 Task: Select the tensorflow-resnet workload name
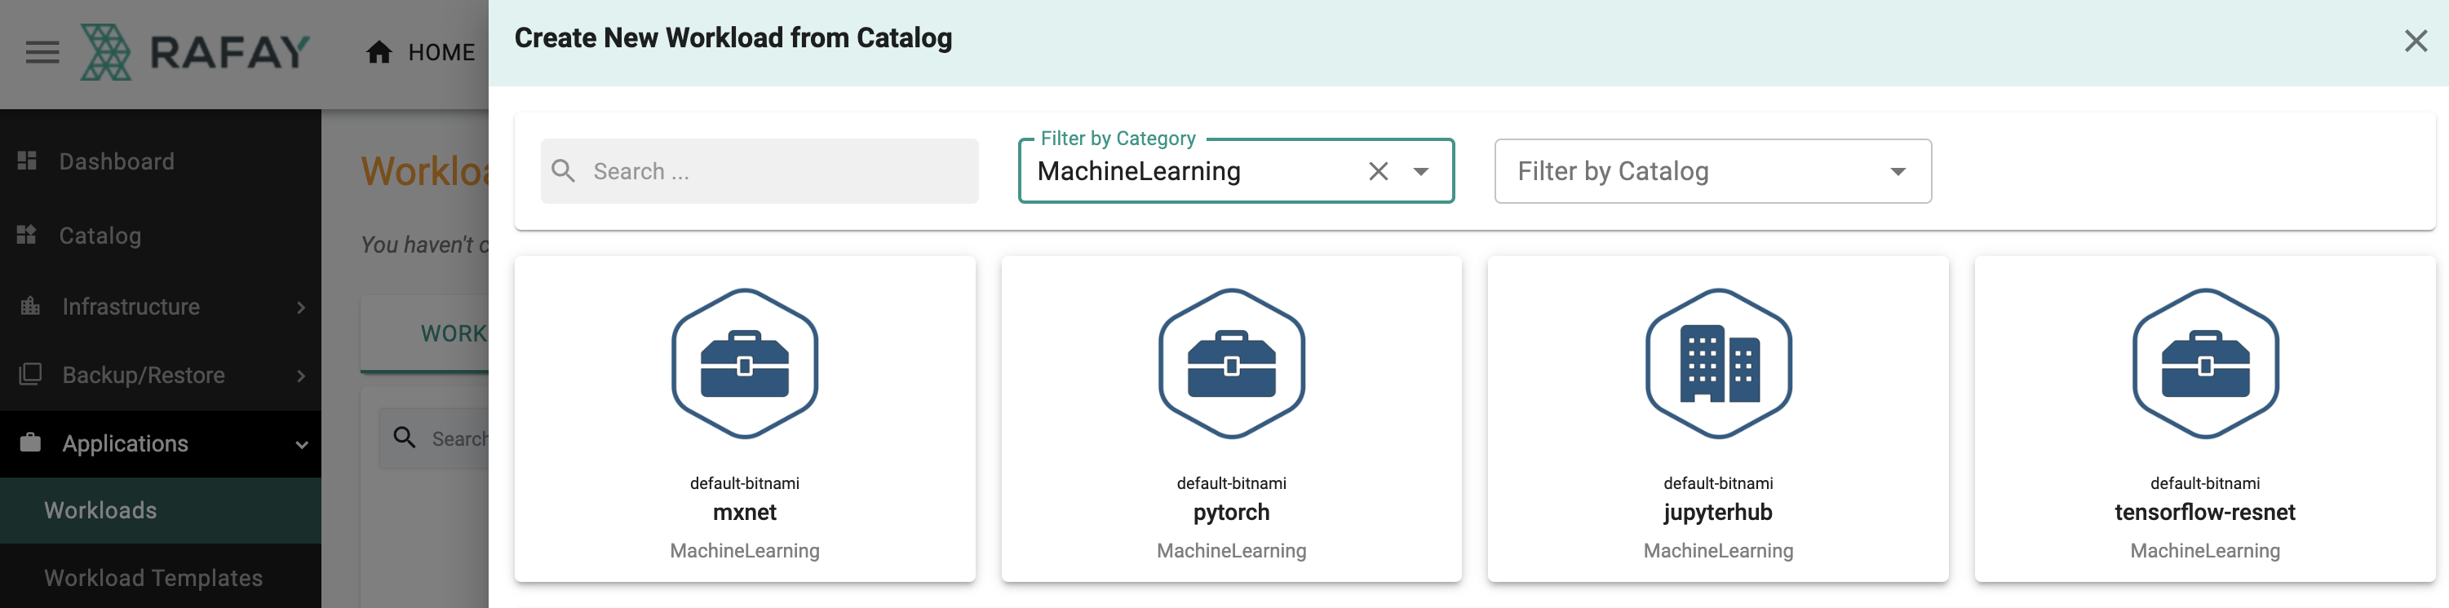[x=2206, y=512]
